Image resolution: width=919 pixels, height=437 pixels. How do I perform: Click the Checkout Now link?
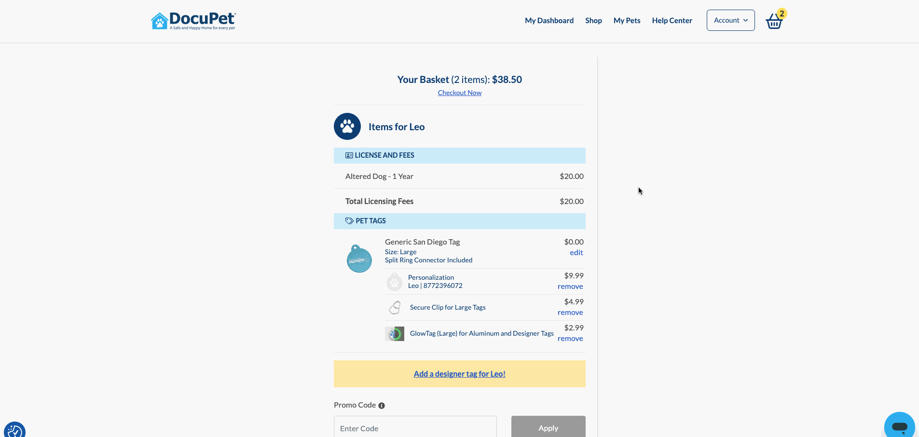pyautogui.click(x=460, y=93)
